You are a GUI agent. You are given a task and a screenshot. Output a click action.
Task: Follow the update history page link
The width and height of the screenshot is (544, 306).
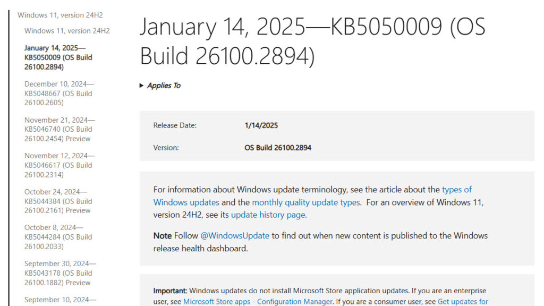268,215
